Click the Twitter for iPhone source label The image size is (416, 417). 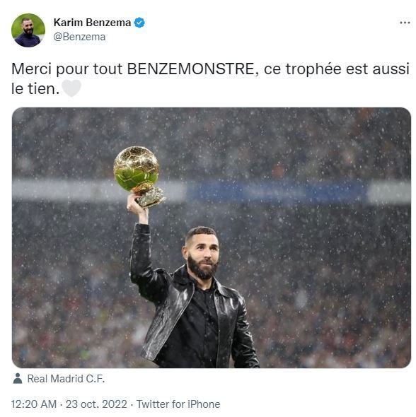(178, 404)
